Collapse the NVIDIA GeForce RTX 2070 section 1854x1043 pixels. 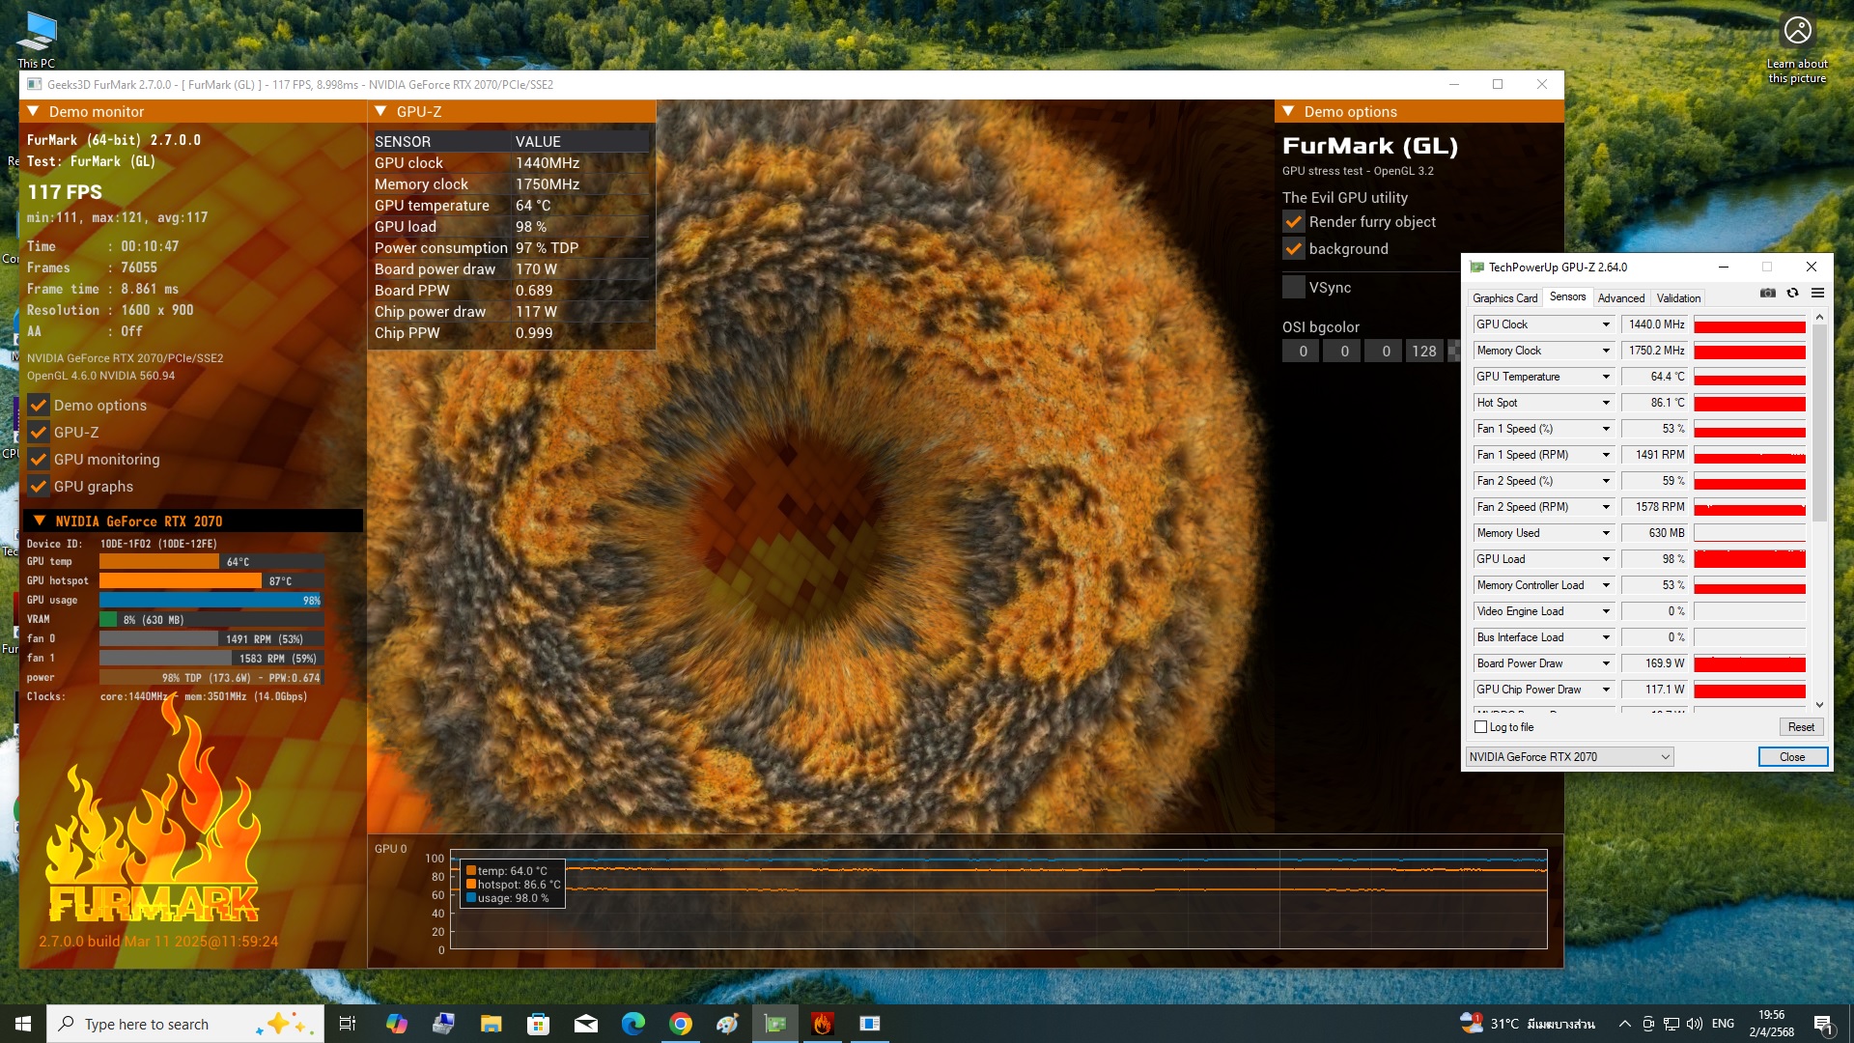tap(40, 521)
